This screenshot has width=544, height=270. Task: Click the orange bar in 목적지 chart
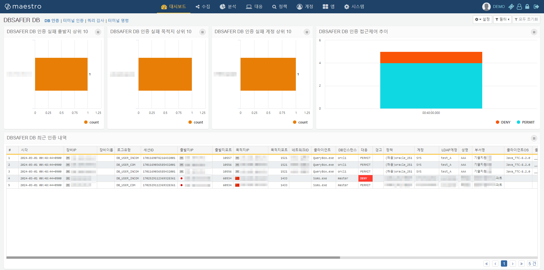[165, 74]
